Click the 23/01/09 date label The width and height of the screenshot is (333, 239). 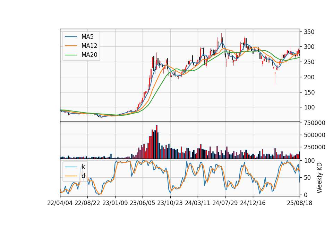point(115,203)
